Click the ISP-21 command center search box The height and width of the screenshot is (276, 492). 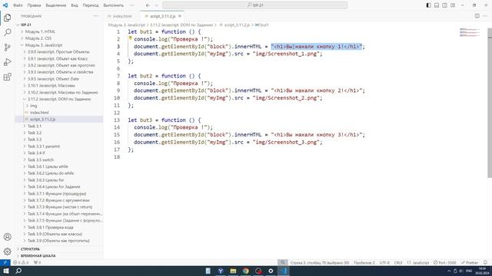tap(254, 5)
